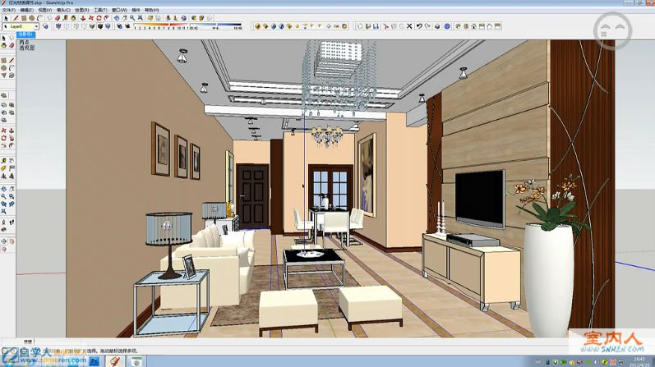Open the 工具(T) menu
655x367 pixels.
click(x=100, y=10)
